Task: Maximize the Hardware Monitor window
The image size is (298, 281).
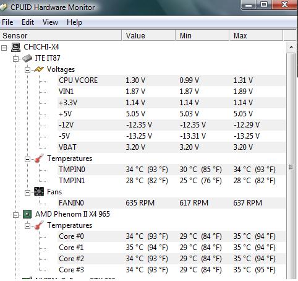Action: [264, 4]
